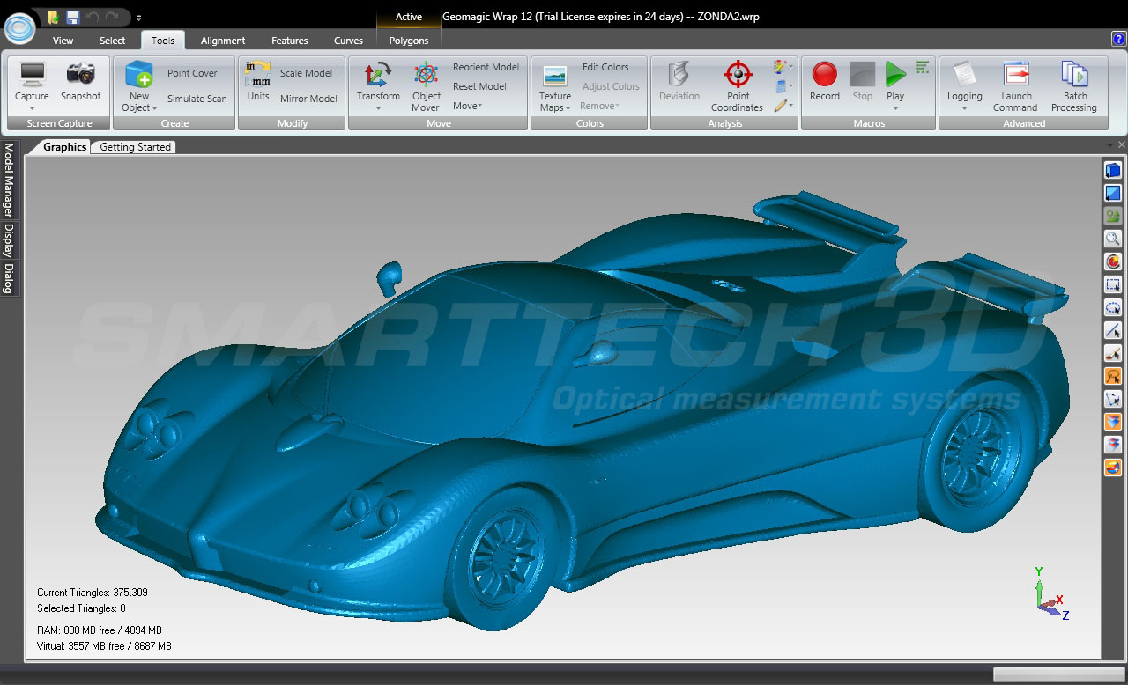Click the green list icon in Macros group
1128x685 pixels.
pos(923,67)
